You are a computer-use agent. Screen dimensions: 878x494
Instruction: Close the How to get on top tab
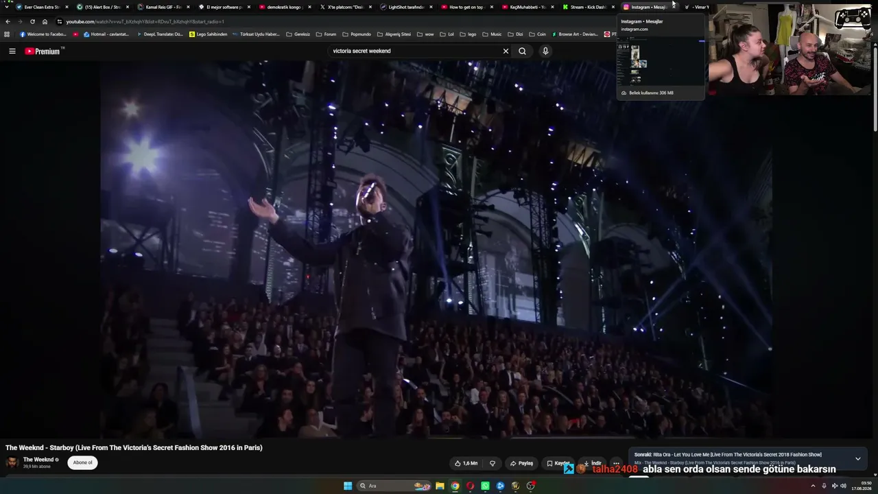pos(491,7)
